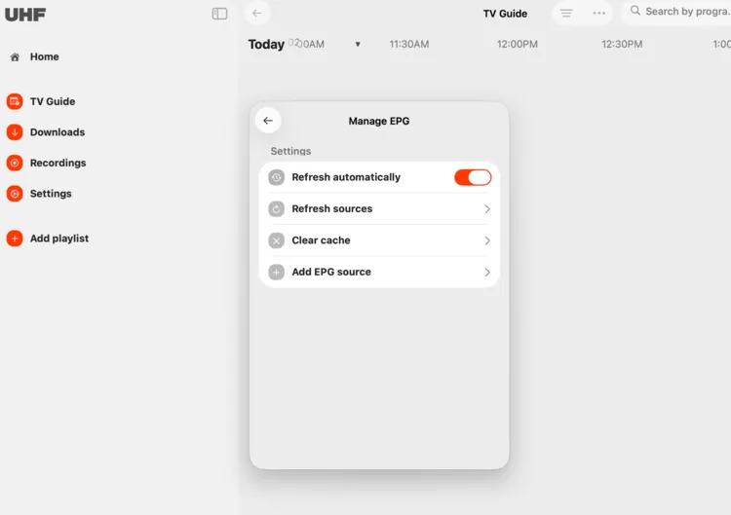
Task: Select the Clear cache row label
Action: pos(321,240)
